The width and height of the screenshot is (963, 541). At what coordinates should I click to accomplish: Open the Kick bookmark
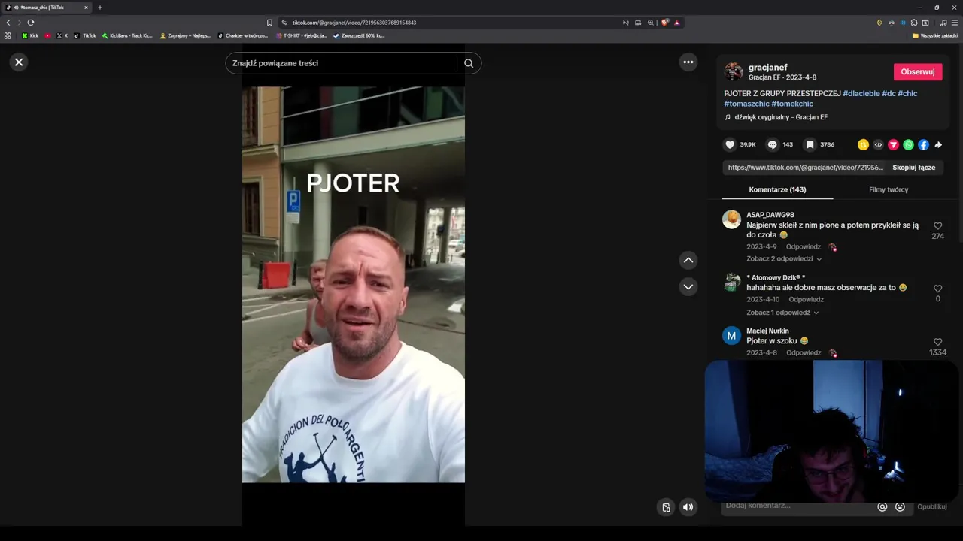(x=30, y=35)
